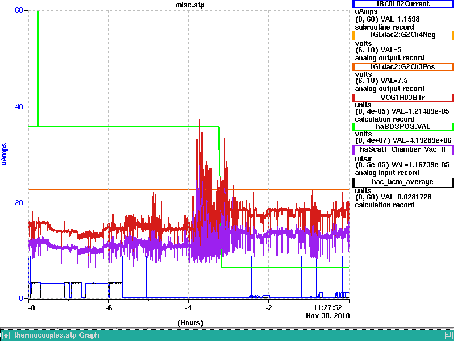Image resolution: width=454 pixels, height=341 pixels.
Task: Select the IGLdac2:G2Ch4Neg legend box
Action: pyautogui.click(x=403, y=35)
